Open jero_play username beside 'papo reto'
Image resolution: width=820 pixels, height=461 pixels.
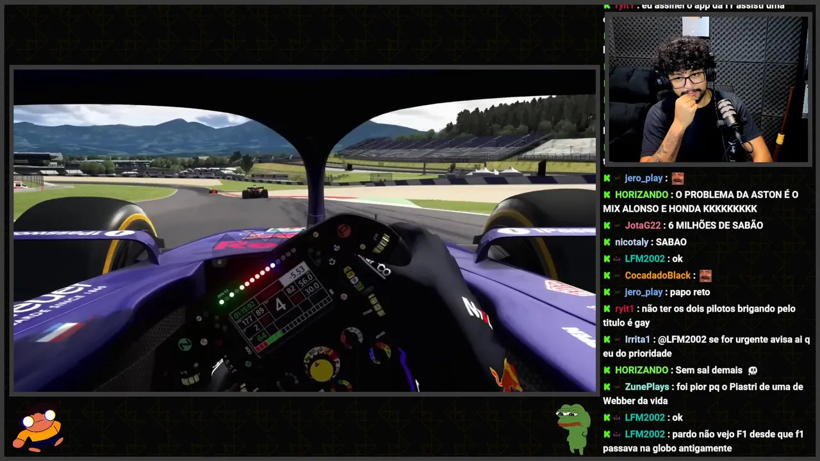click(644, 292)
